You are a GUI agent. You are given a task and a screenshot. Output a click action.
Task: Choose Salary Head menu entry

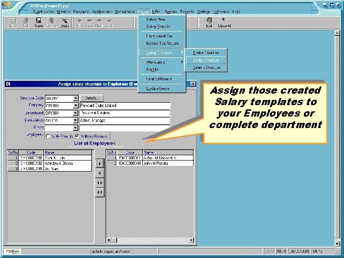161,19
